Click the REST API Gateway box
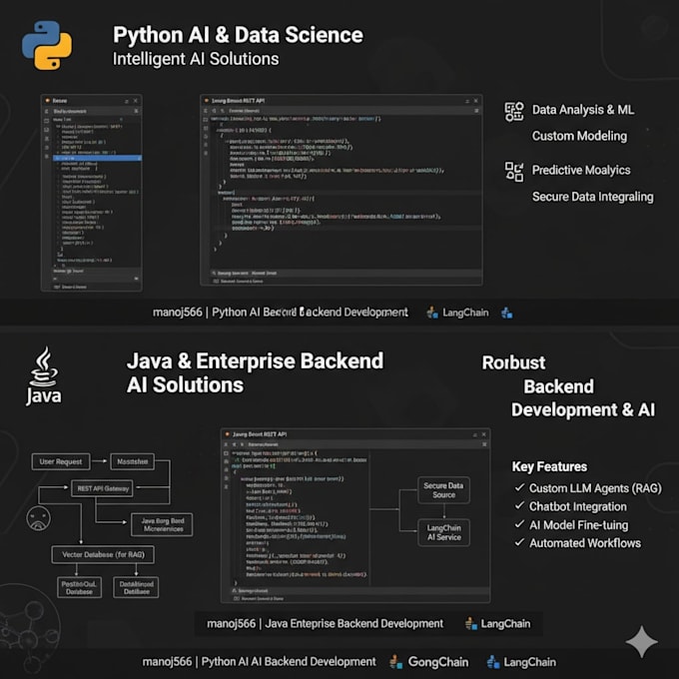Image resolution: width=679 pixels, height=679 pixels. [x=102, y=488]
